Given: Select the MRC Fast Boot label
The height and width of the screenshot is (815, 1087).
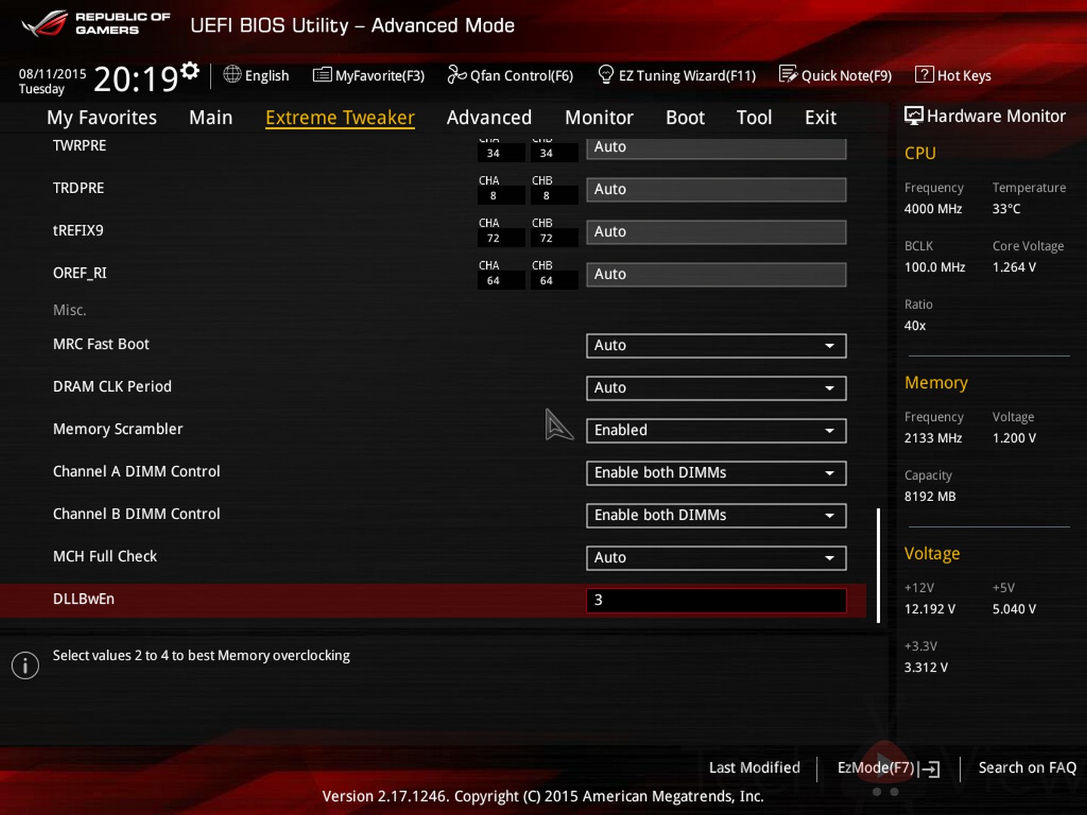Looking at the screenshot, I should tap(101, 344).
